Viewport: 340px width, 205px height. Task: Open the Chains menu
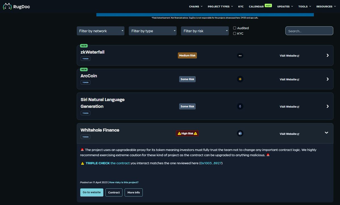pyautogui.click(x=196, y=7)
